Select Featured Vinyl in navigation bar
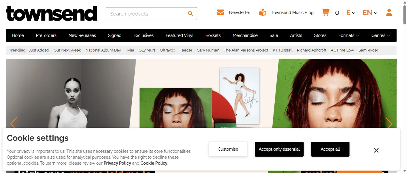407x173 pixels. coord(179,35)
